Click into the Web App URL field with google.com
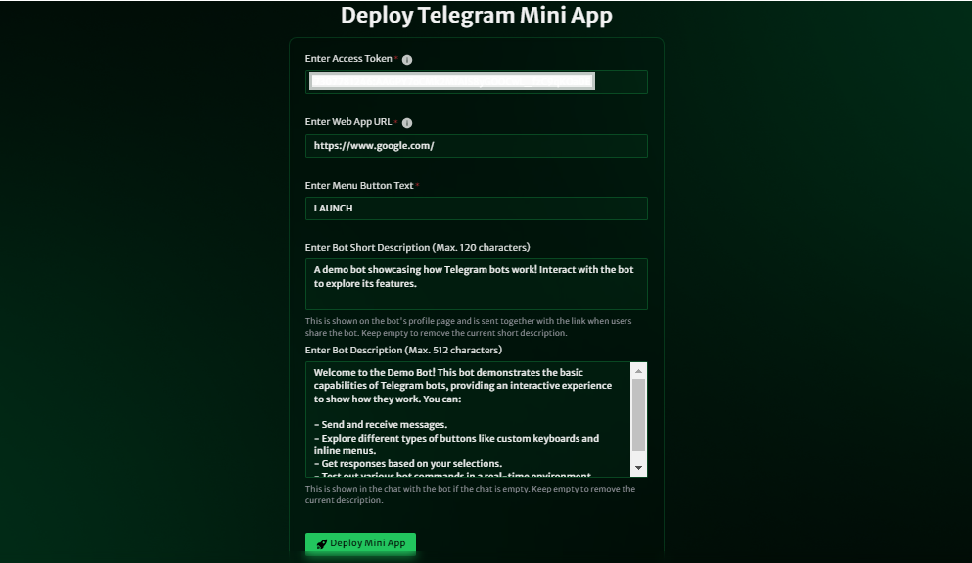The image size is (972, 563). (x=476, y=146)
